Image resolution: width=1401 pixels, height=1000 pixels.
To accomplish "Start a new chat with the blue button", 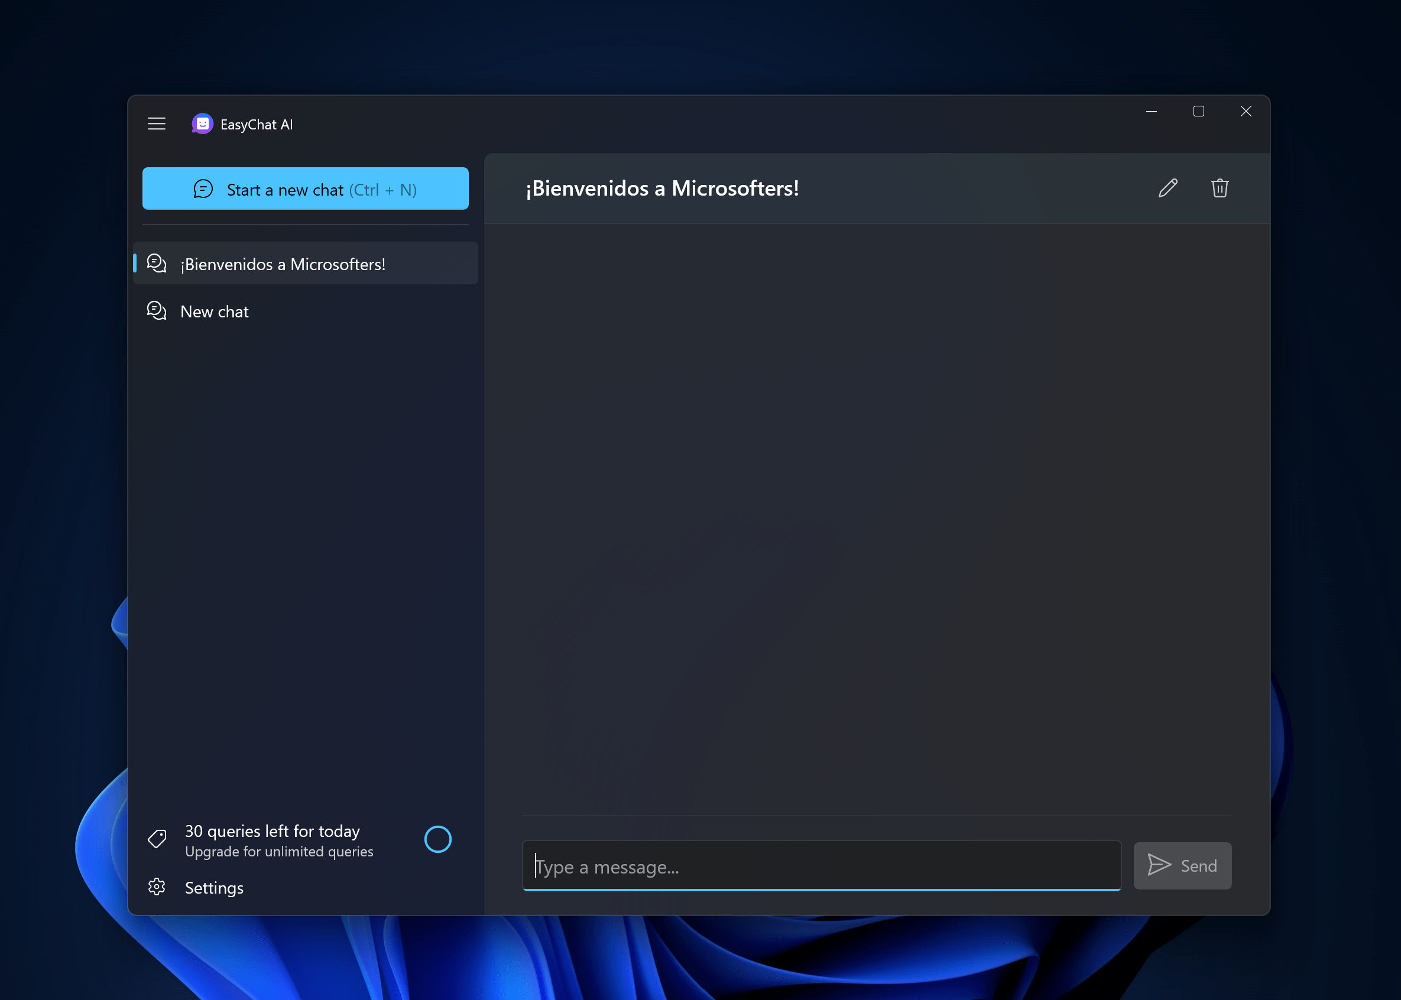I will pyautogui.click(x=306, y=189).
